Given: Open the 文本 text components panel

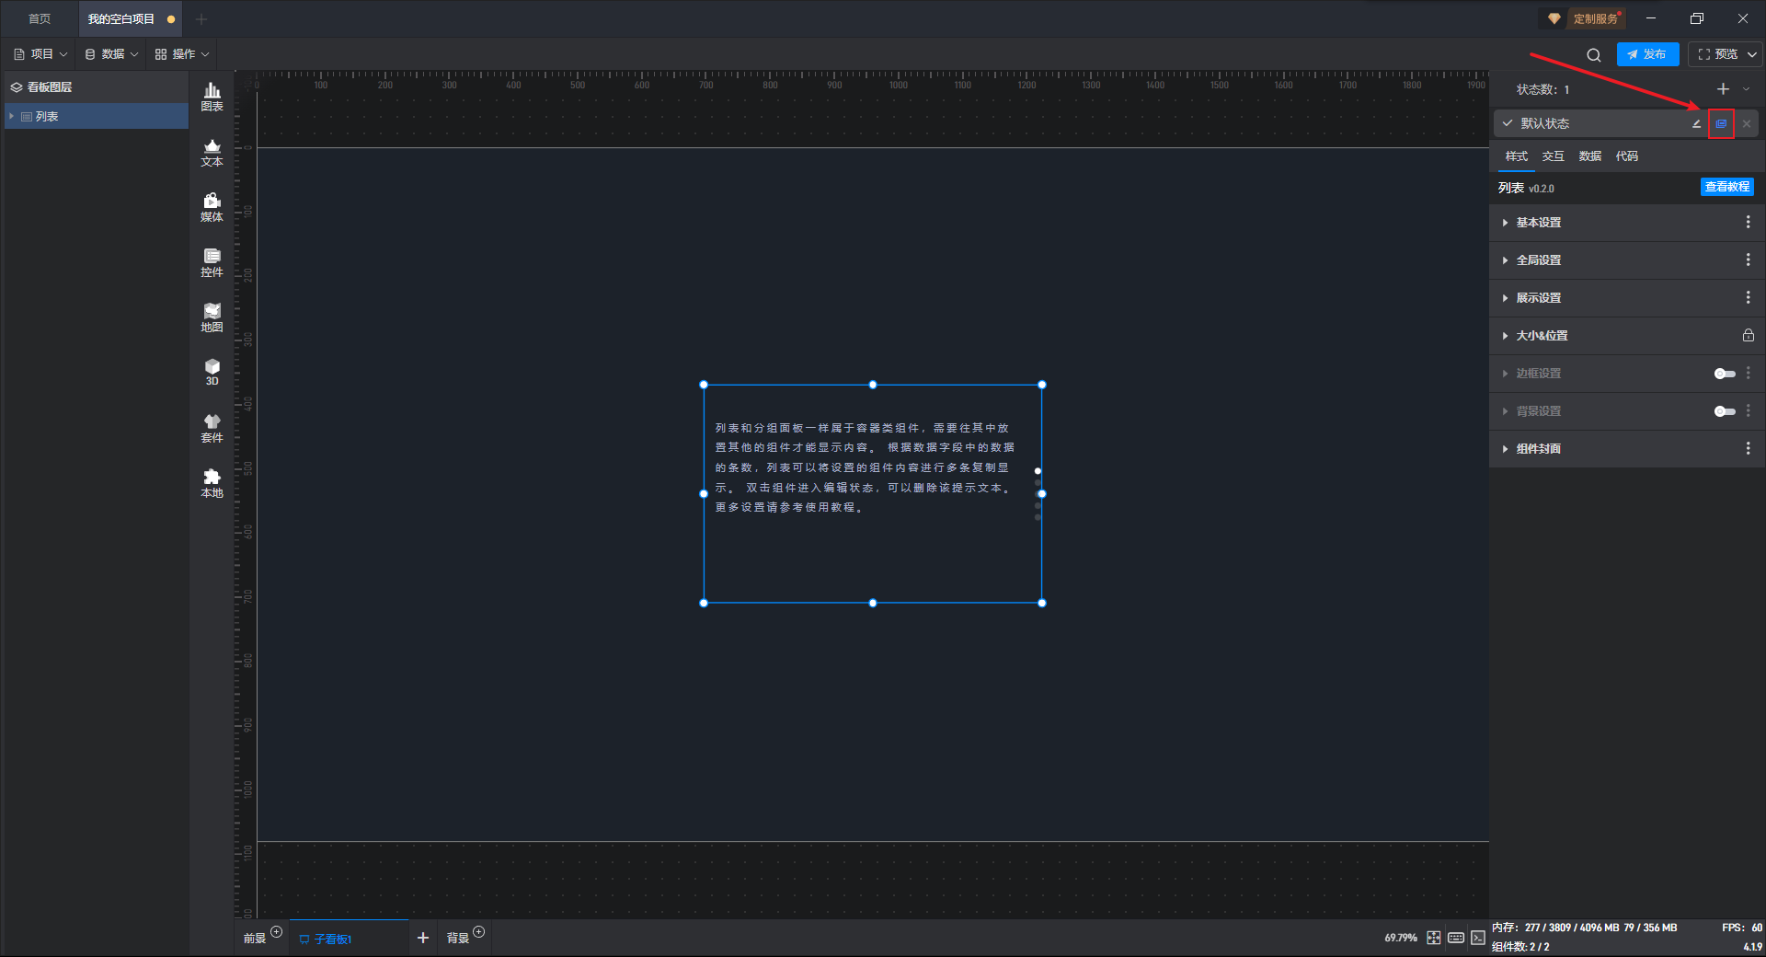Looking at the screenshot, I should pyautogui.click(x=212, y=152).
